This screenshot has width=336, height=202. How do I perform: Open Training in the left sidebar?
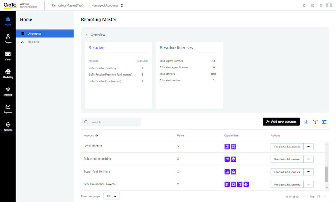[x=8, y=91]
